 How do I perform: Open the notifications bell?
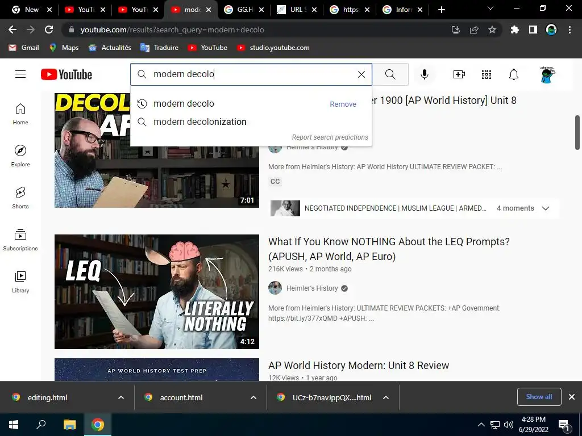point(513,74)
